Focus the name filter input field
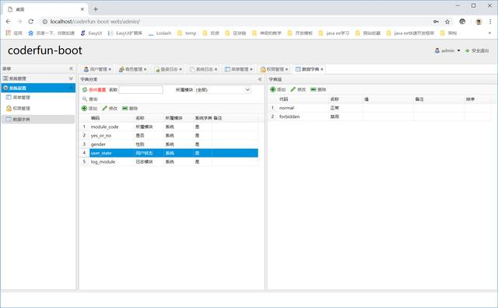The width and height of the screenshot is (498, 308). tap(141, 90)
